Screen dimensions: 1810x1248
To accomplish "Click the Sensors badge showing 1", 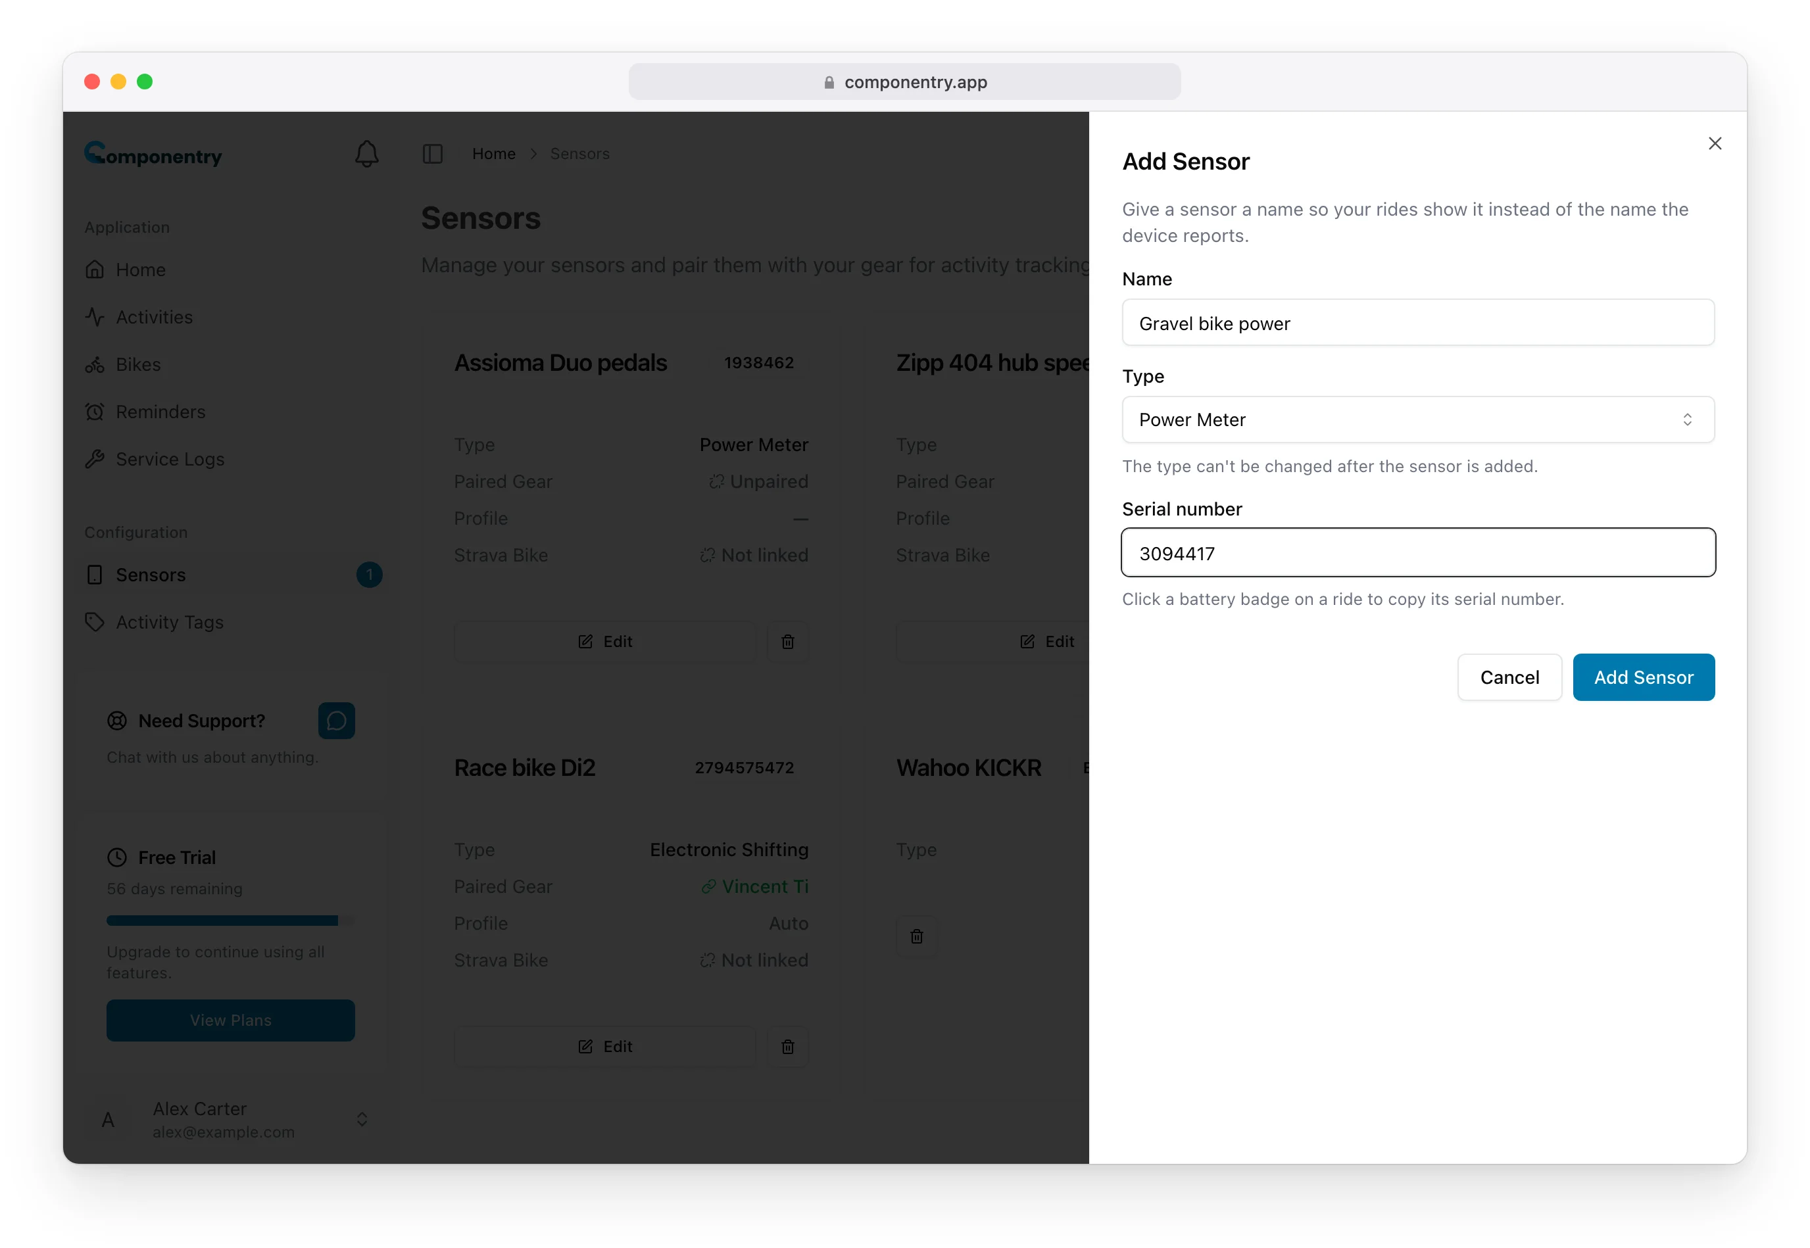I will click(369, 575).
